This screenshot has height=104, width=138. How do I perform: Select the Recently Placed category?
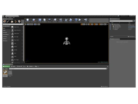(6, 26)
